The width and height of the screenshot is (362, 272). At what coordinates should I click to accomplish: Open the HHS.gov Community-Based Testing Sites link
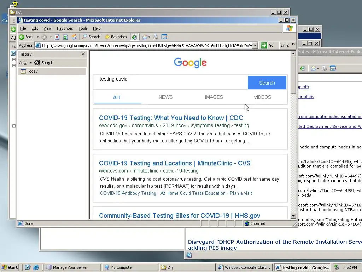click(x=180, y=216)
